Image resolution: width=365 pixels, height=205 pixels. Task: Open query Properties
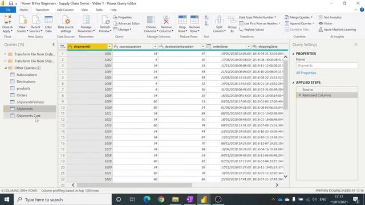[123, 18]
